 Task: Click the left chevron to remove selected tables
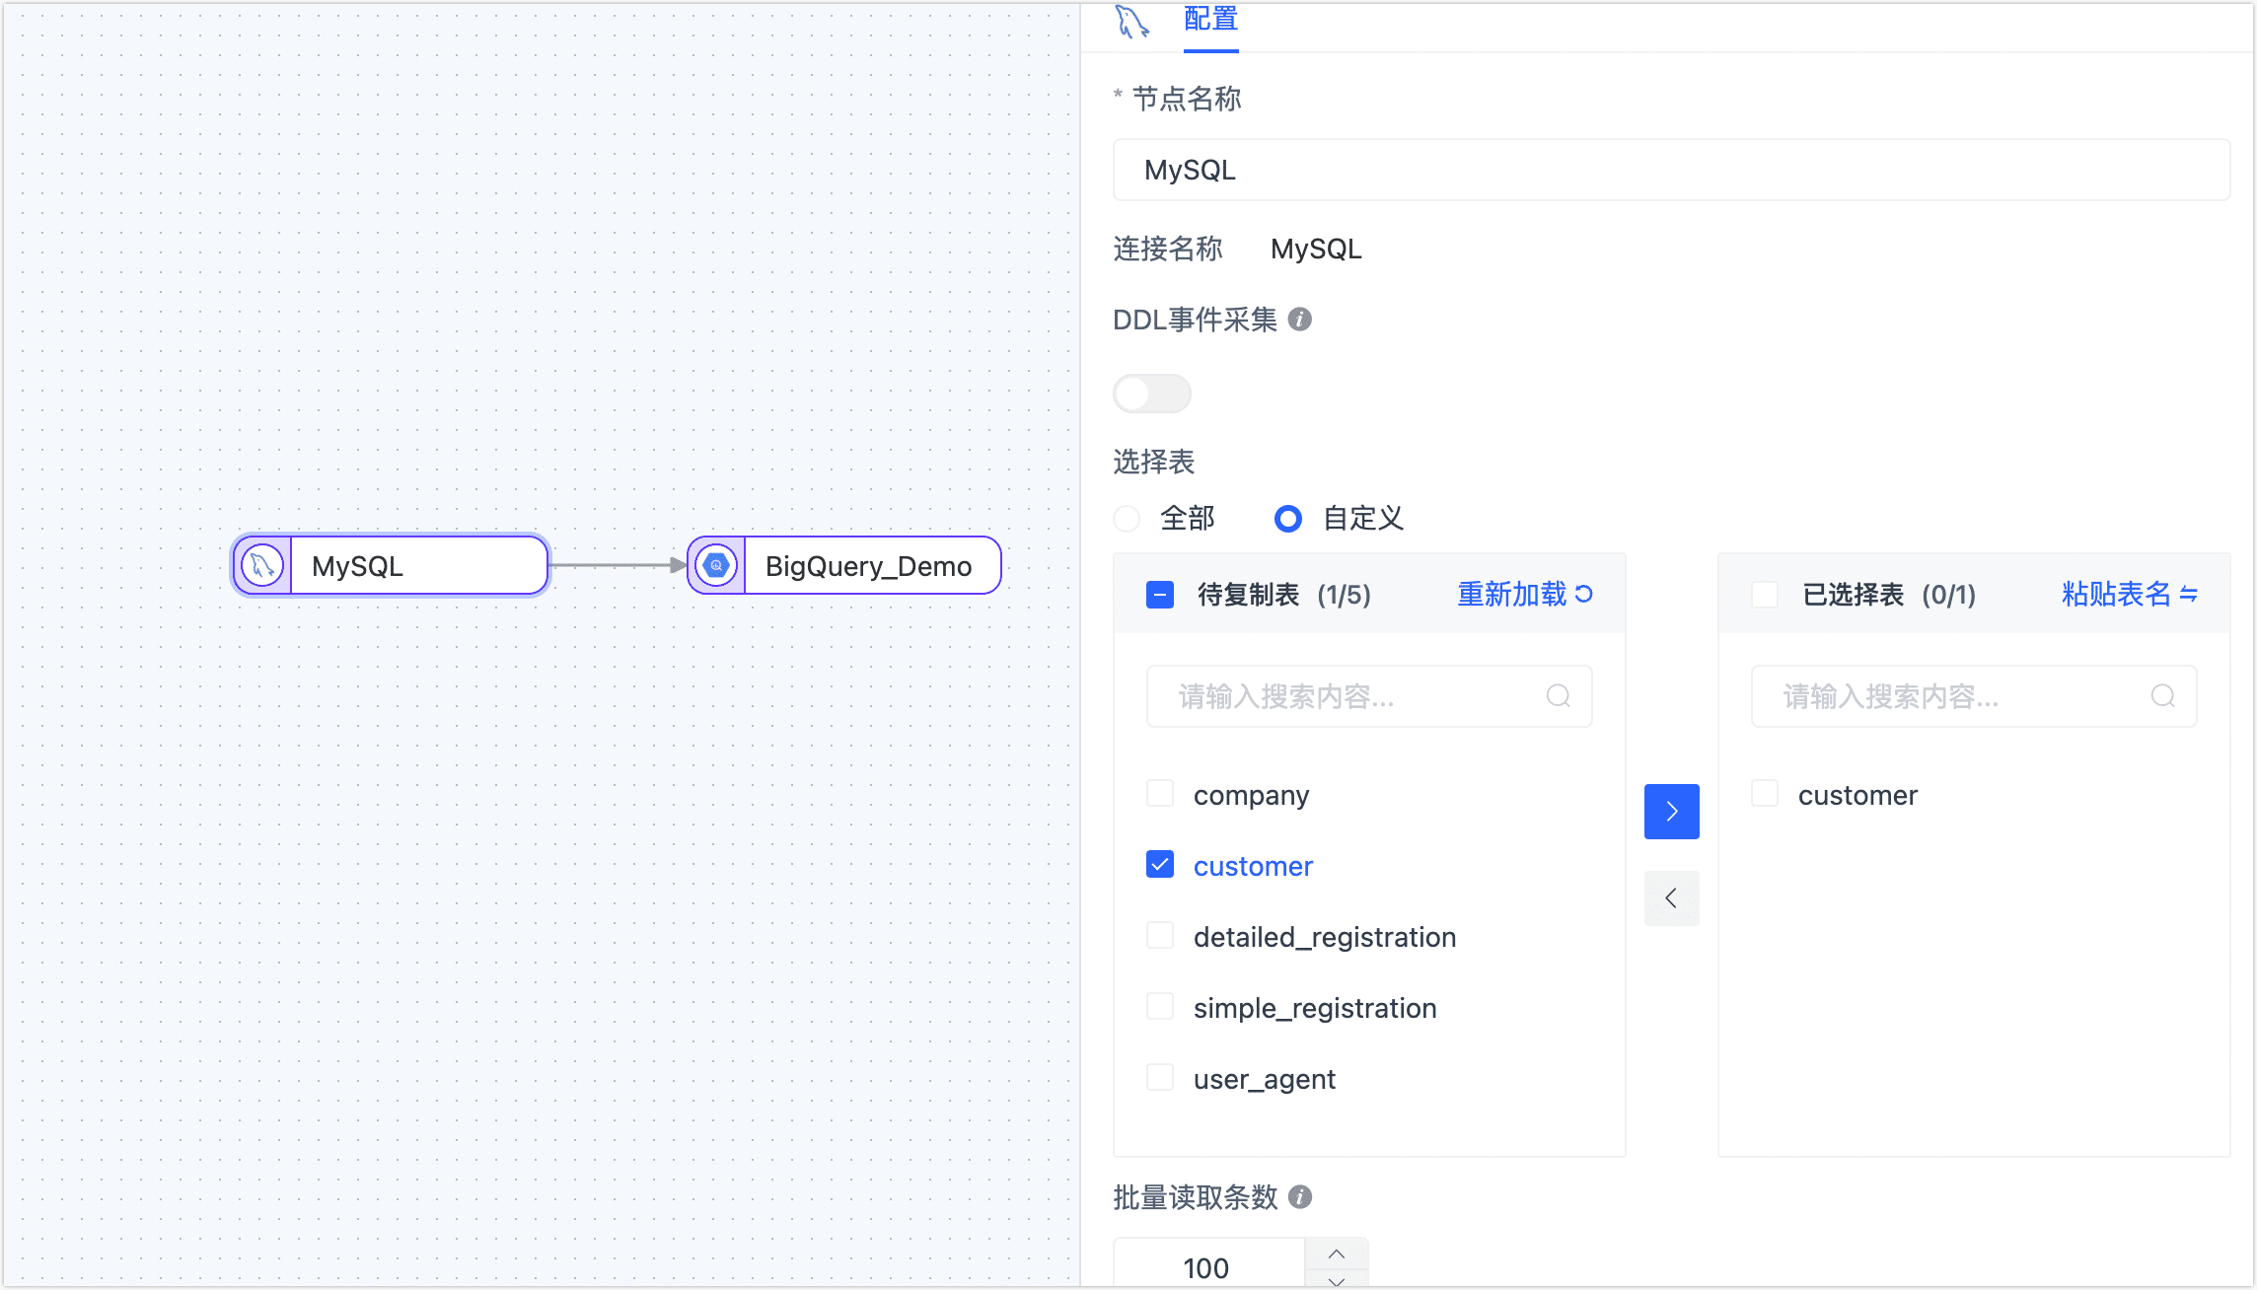pyautogui.click(x=1671, y=898)
